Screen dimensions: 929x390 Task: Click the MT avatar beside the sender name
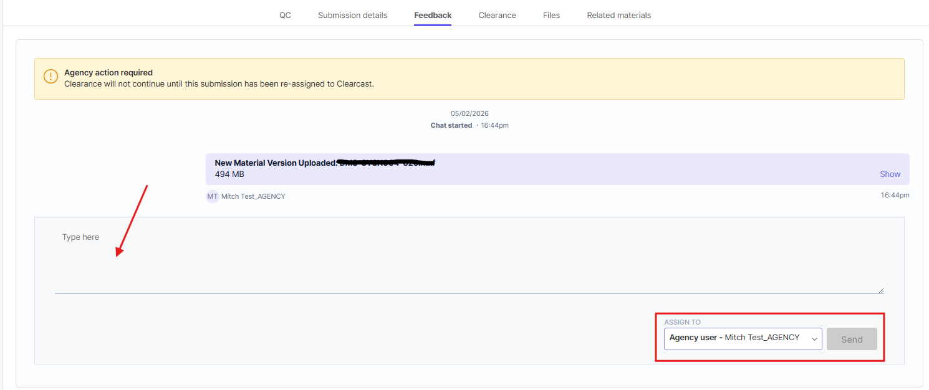(x=213, y=196)
